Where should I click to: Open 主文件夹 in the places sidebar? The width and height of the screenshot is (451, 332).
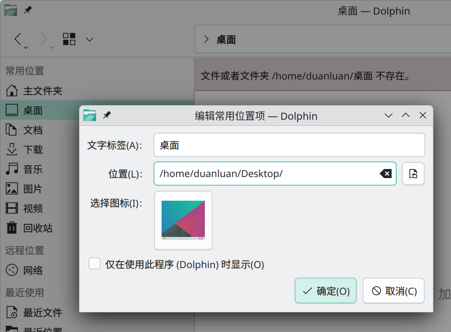pos(97,91)
